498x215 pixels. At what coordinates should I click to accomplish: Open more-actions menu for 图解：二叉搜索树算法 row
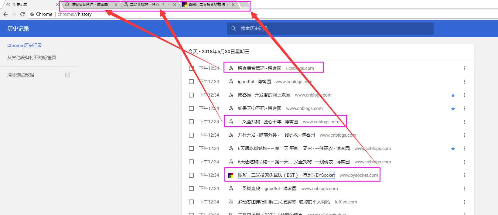(x=465, y=175)
